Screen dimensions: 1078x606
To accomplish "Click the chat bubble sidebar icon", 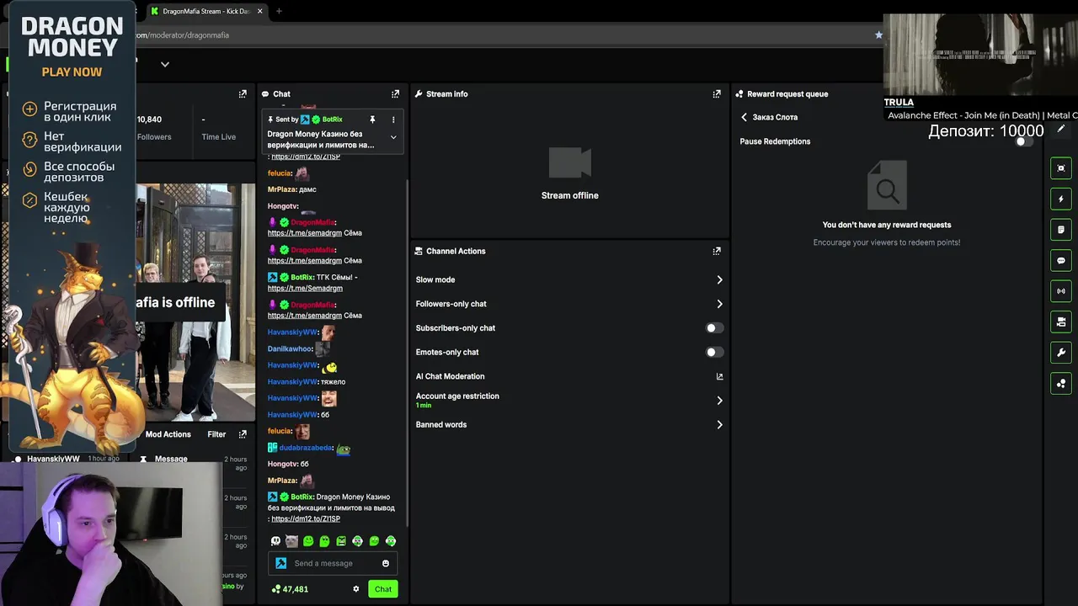I will 1061,260.
